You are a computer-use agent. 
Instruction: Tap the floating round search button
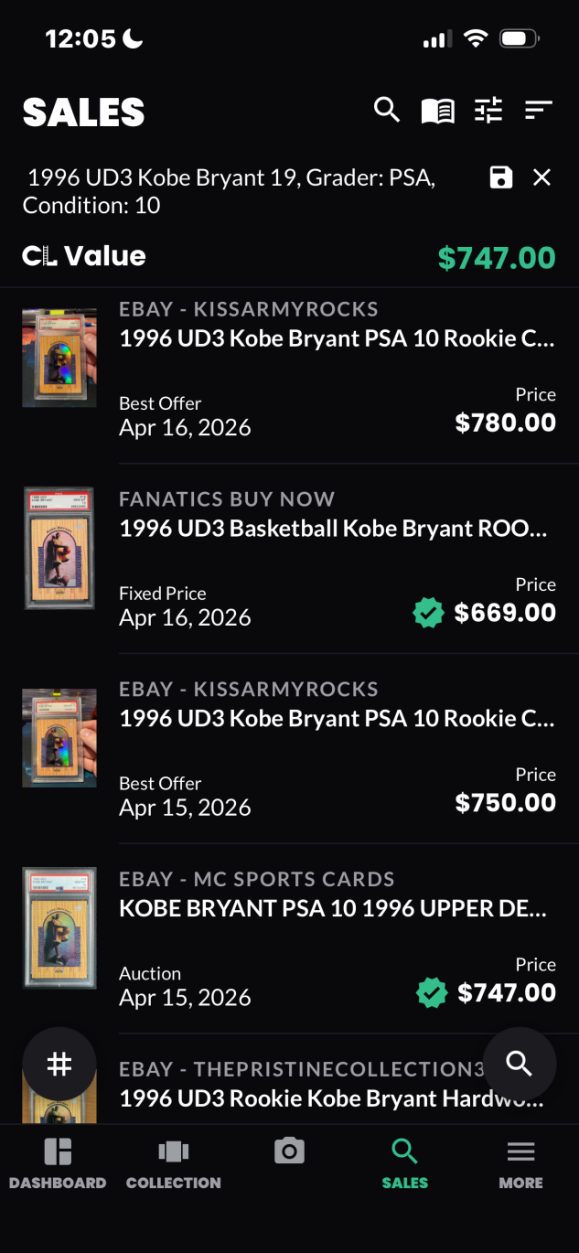[519, 1064]
